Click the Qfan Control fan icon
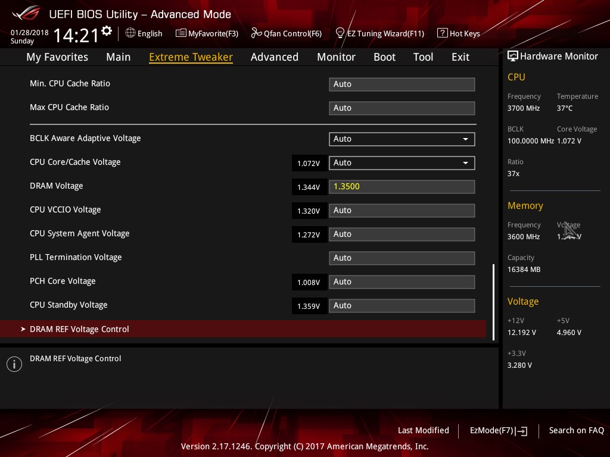This screenshot has width=610, height=457. click(x=256, y=33)
